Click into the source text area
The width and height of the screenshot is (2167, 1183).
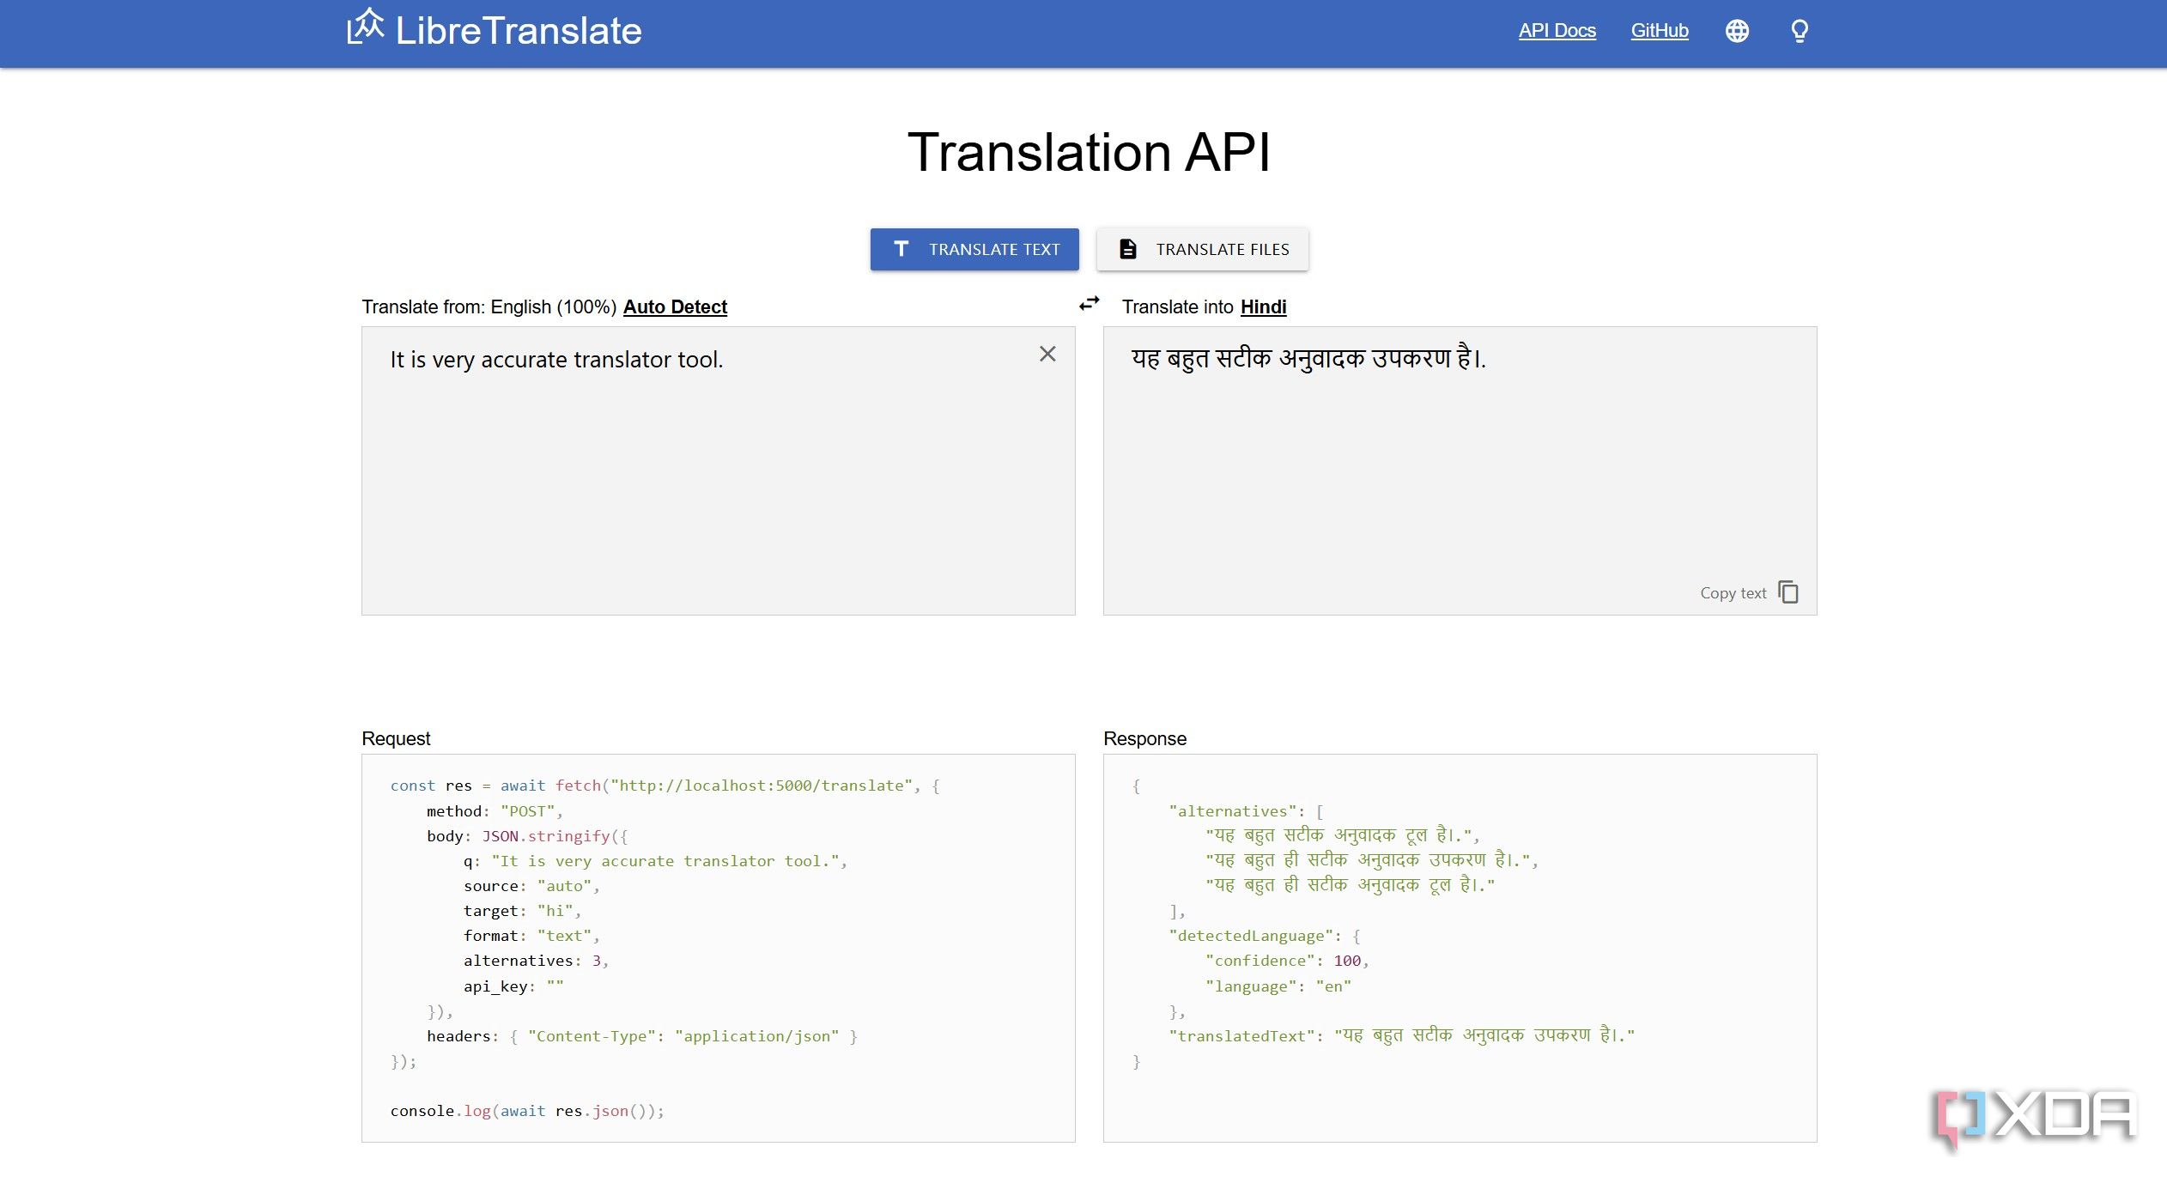719,470
